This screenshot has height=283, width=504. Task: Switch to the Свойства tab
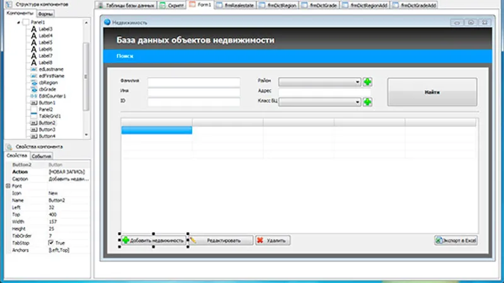click(17, 155)
